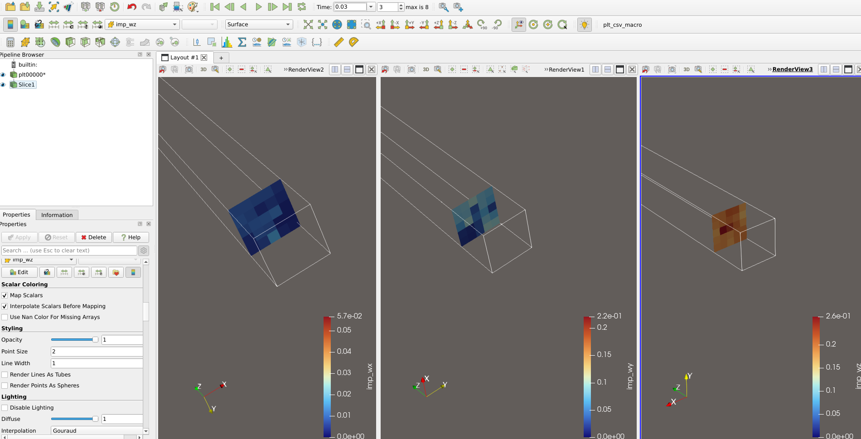This screenshot has width=861, height=439.
Task: Click the Ruler measurement tool
Action: pos(339,42)
